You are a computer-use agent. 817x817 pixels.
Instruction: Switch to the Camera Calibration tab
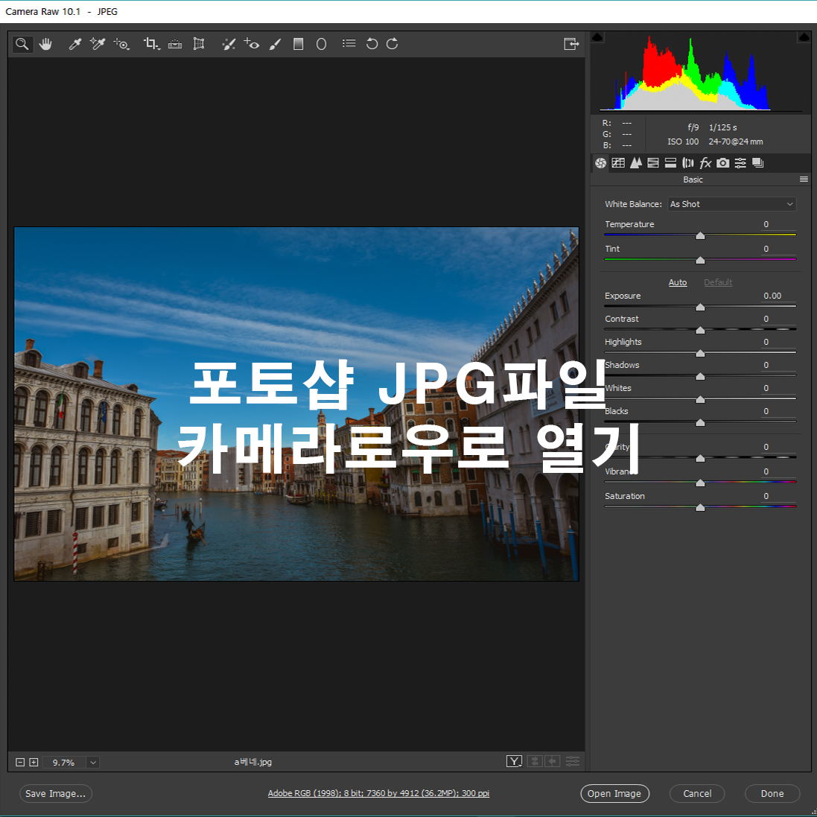pyautogui.click(x=722, y=163)
